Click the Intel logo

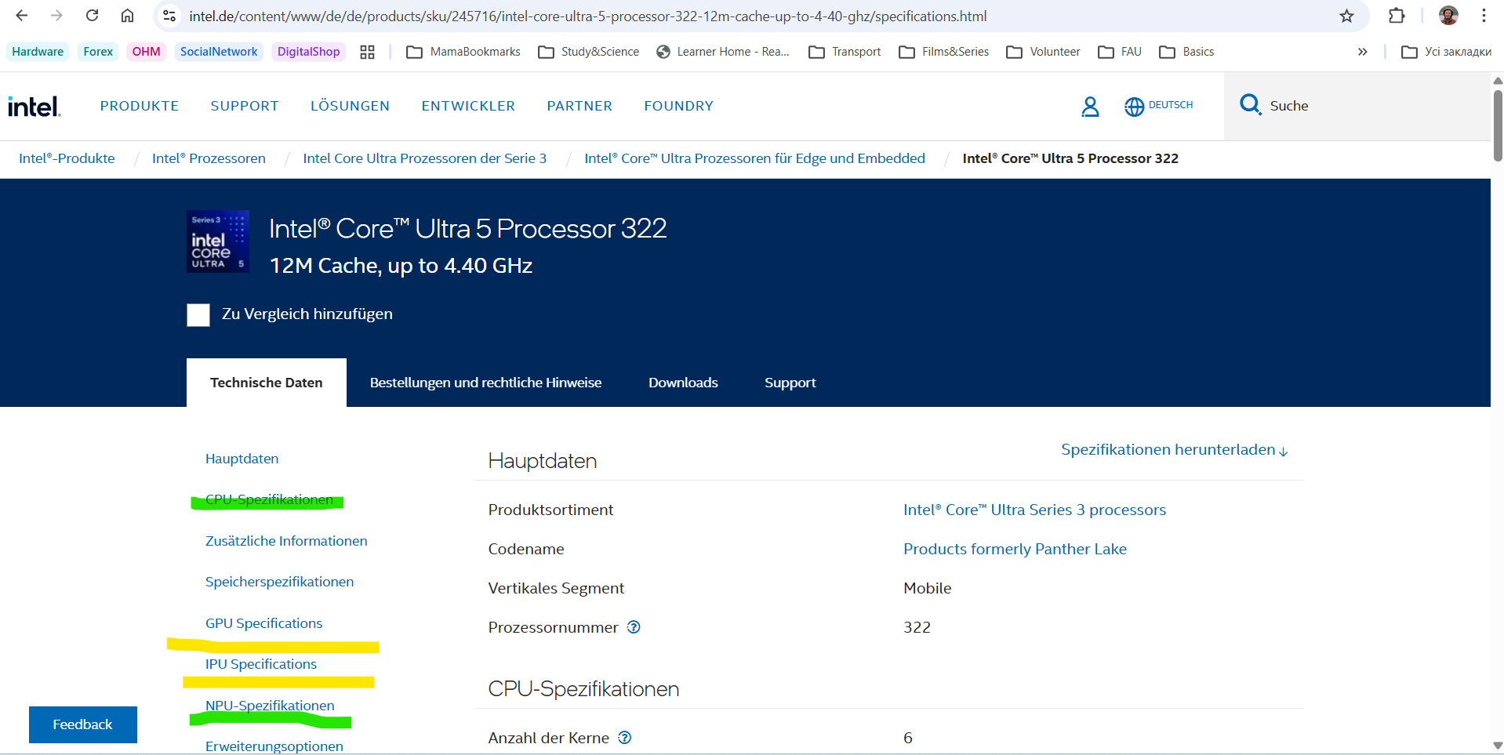(x=34, y=107)
